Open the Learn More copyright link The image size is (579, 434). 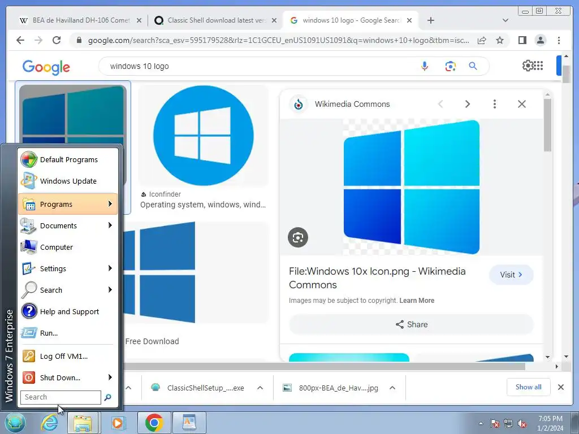coord(417,301)
